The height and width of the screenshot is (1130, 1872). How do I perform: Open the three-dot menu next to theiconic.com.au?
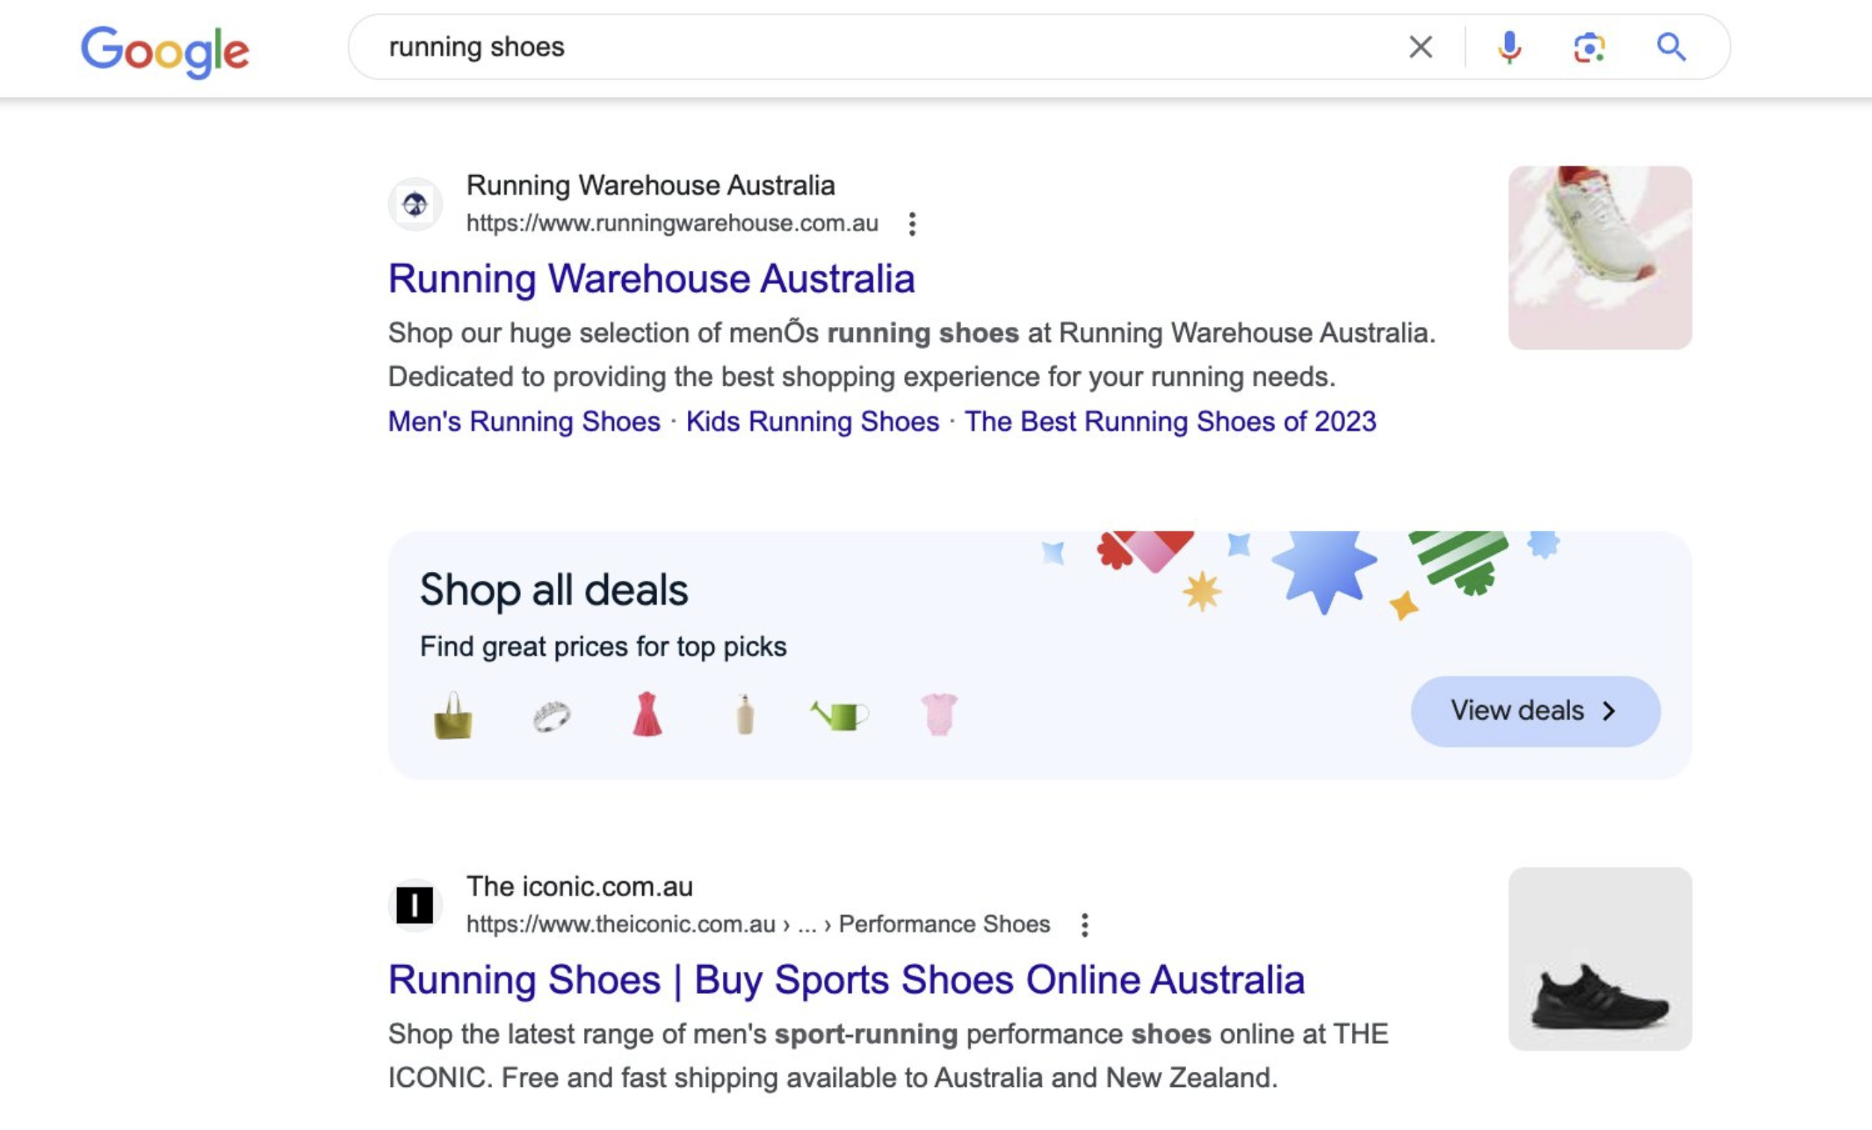pyautogui.click(x=1084, y=924)
